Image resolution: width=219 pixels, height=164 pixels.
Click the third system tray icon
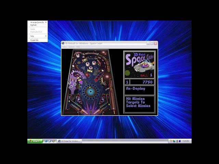click(177, 141)
